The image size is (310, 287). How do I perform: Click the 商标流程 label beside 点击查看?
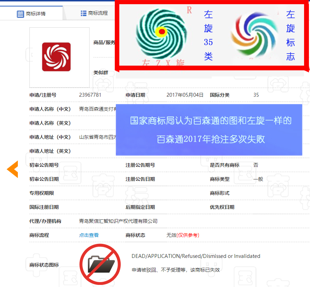click(x=39, y=235)
